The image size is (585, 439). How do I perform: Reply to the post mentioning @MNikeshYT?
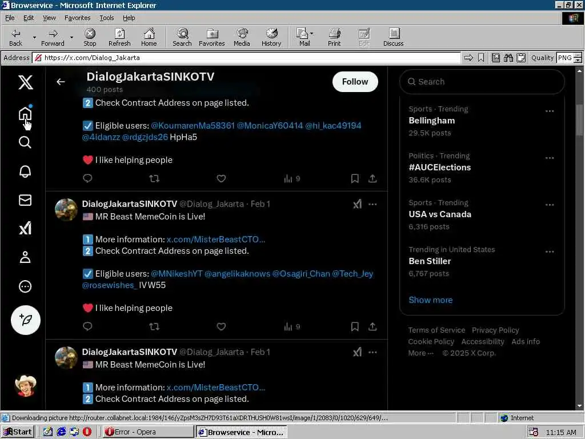click(87, 326)
